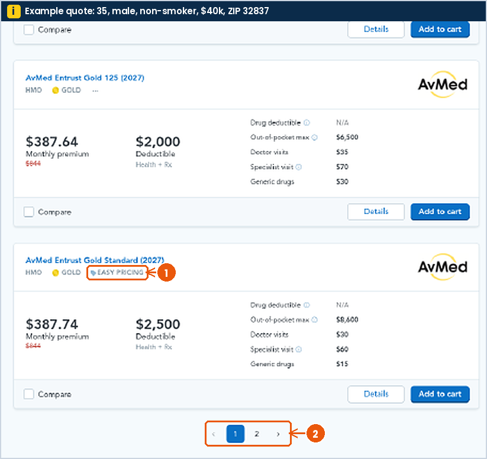
Task: Add the cut-off top plan card to cart
Action: [x=440, y=30]
